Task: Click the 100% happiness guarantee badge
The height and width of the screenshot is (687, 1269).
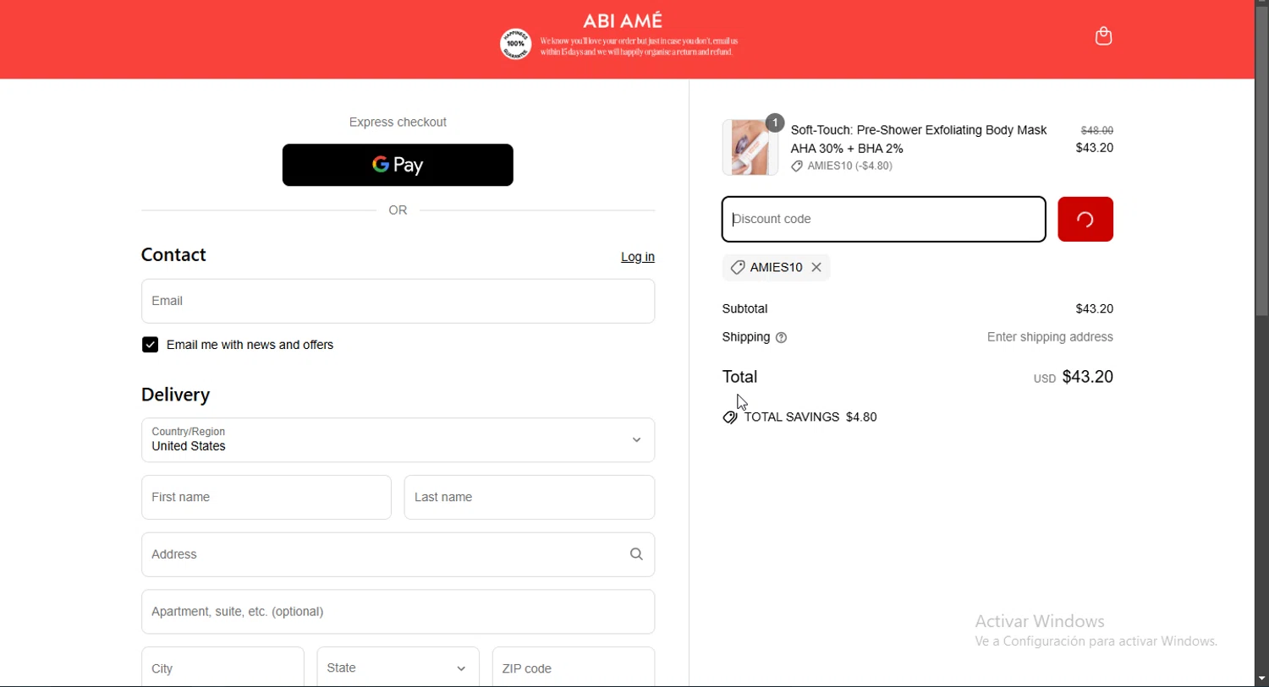Action: point(515,44)
